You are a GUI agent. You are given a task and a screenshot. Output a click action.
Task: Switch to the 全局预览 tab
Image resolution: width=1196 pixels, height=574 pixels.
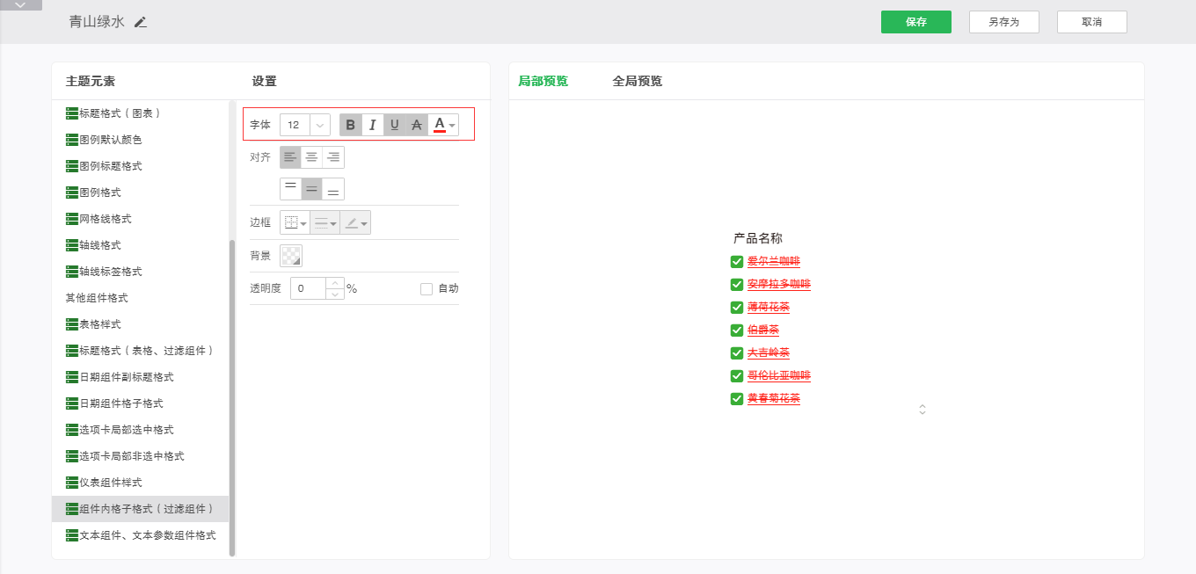click(x=637, y=81)
